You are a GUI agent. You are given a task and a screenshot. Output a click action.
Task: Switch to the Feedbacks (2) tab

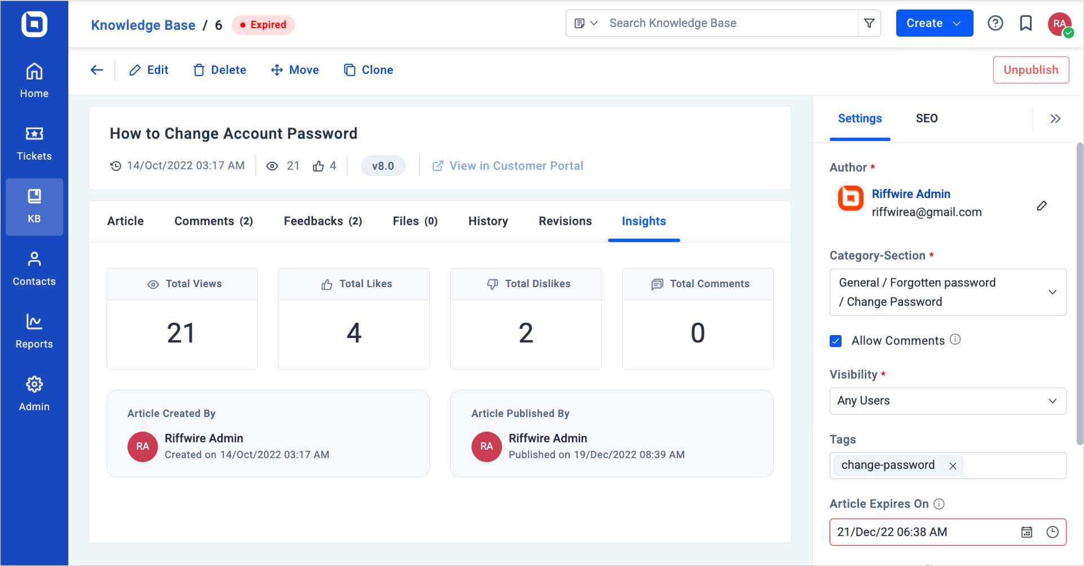323,221
